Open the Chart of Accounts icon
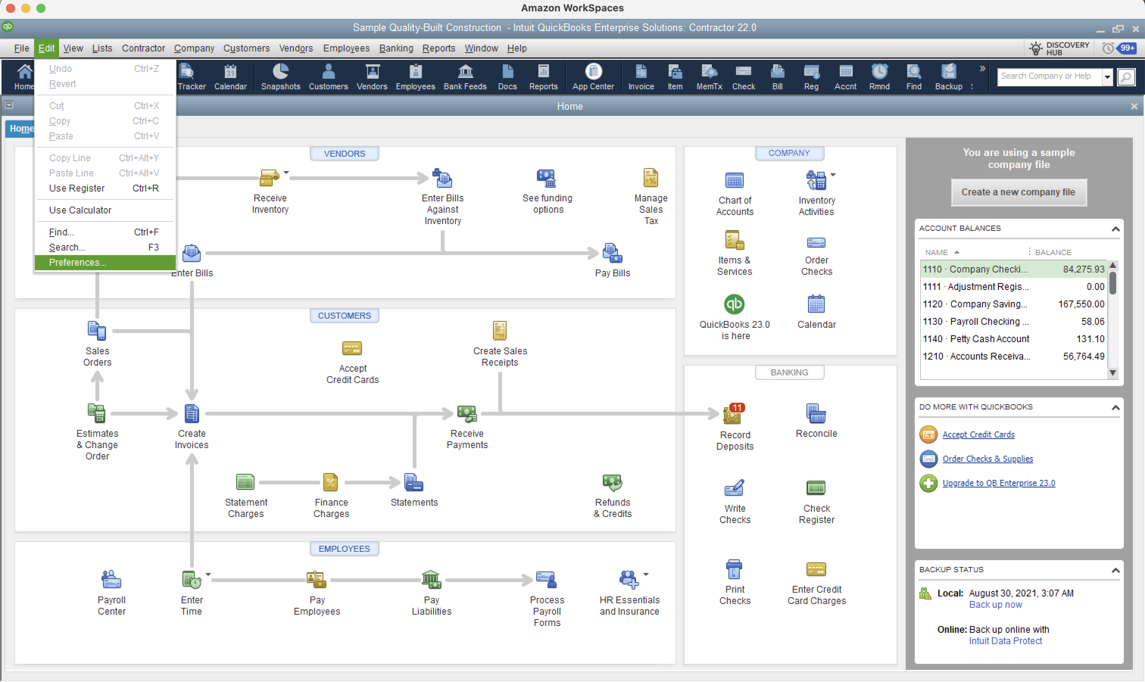Image resolution: width=1145 pixels, height=682 pixels. (734, 181)
